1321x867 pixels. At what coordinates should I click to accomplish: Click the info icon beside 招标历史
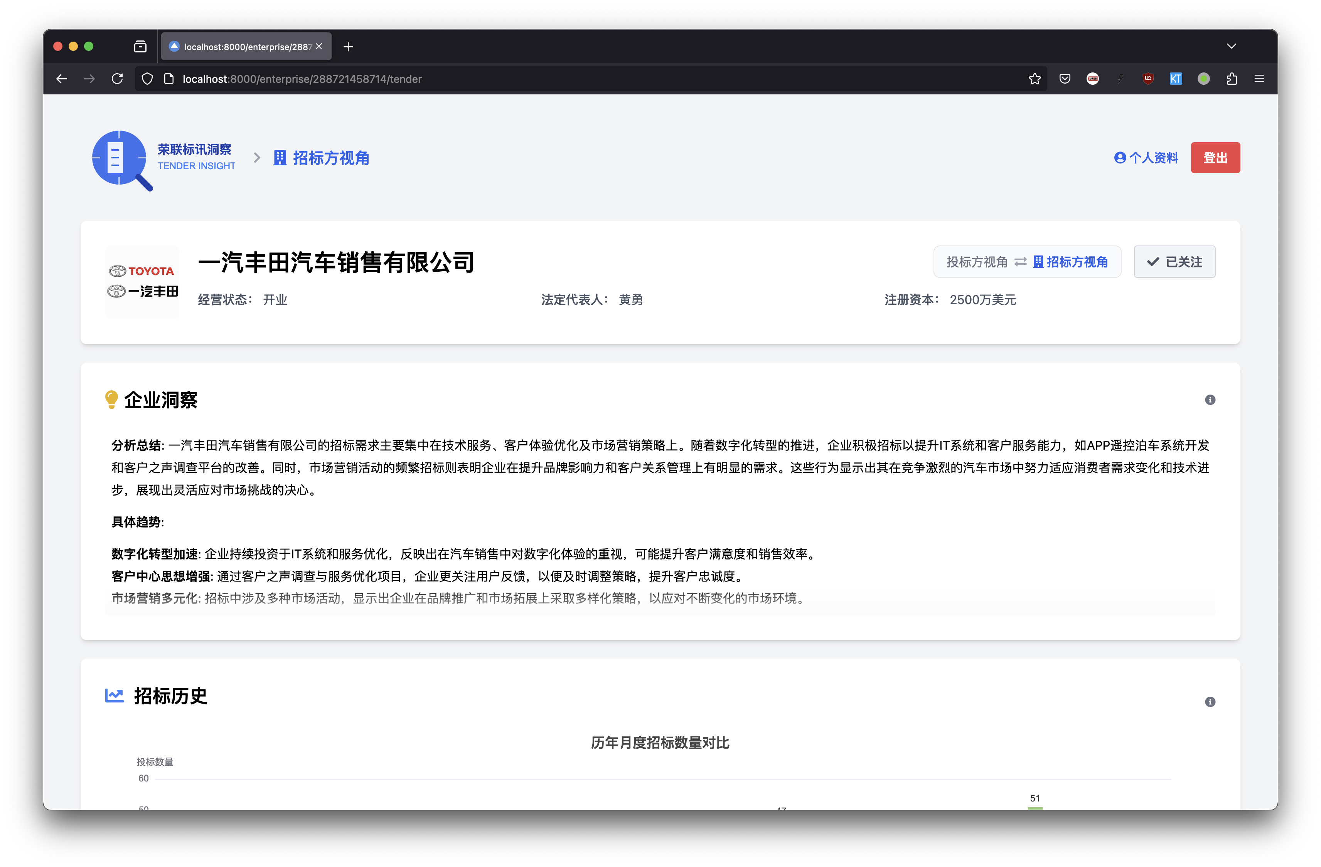pyautogui.click(x=1210, y=702)
